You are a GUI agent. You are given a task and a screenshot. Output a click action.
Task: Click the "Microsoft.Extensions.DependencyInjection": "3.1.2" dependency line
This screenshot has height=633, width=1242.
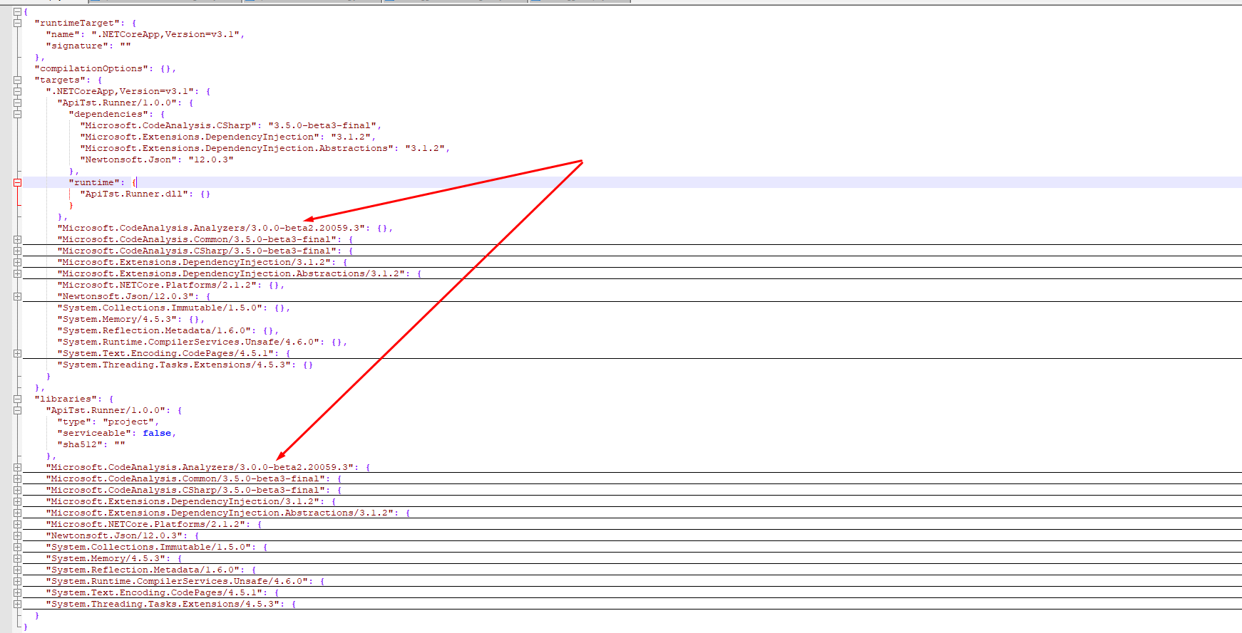pyautogui.click(x=228, y=137)
